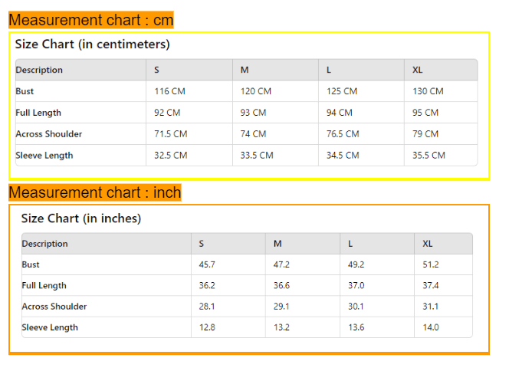Click the 37.0 full length value
Viewport: 509px width, 371px height.
tap(356, 285)
